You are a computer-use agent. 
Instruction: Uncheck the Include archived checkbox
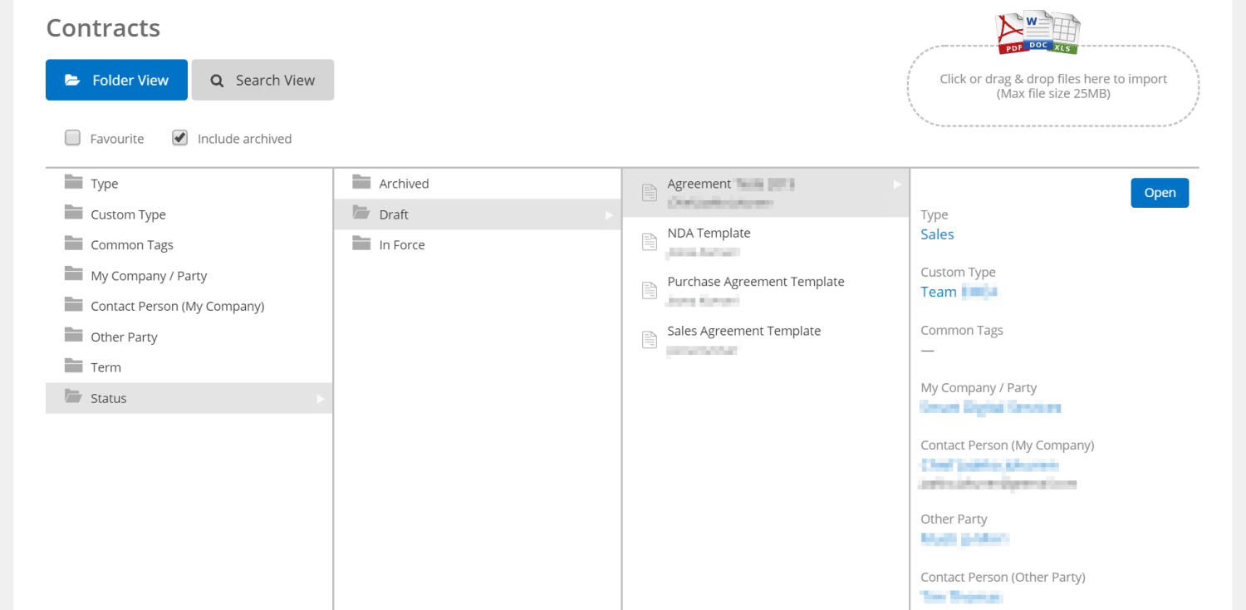click(180, 138)
